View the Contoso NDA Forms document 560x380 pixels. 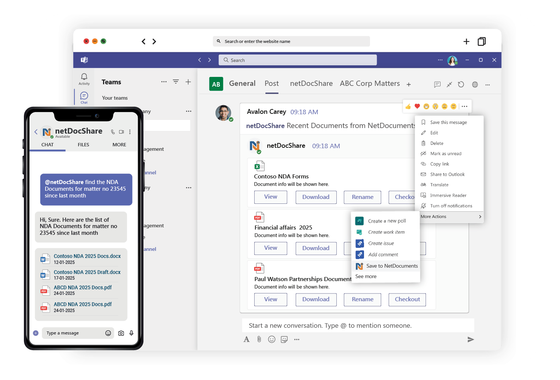271,197
